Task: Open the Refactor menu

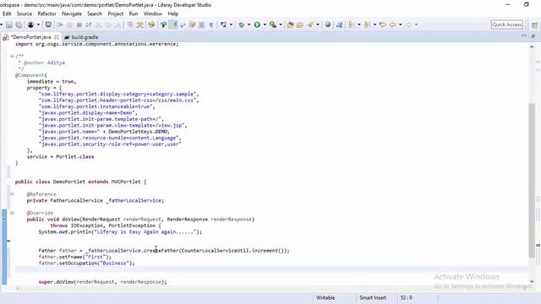Action: click(47, 14)
